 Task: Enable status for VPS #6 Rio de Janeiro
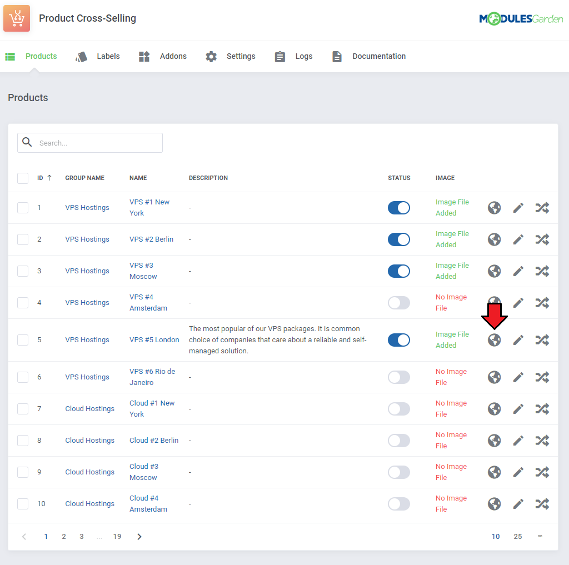click(399, 377)
